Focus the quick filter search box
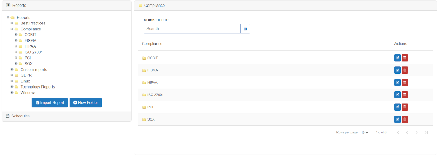 192,29
